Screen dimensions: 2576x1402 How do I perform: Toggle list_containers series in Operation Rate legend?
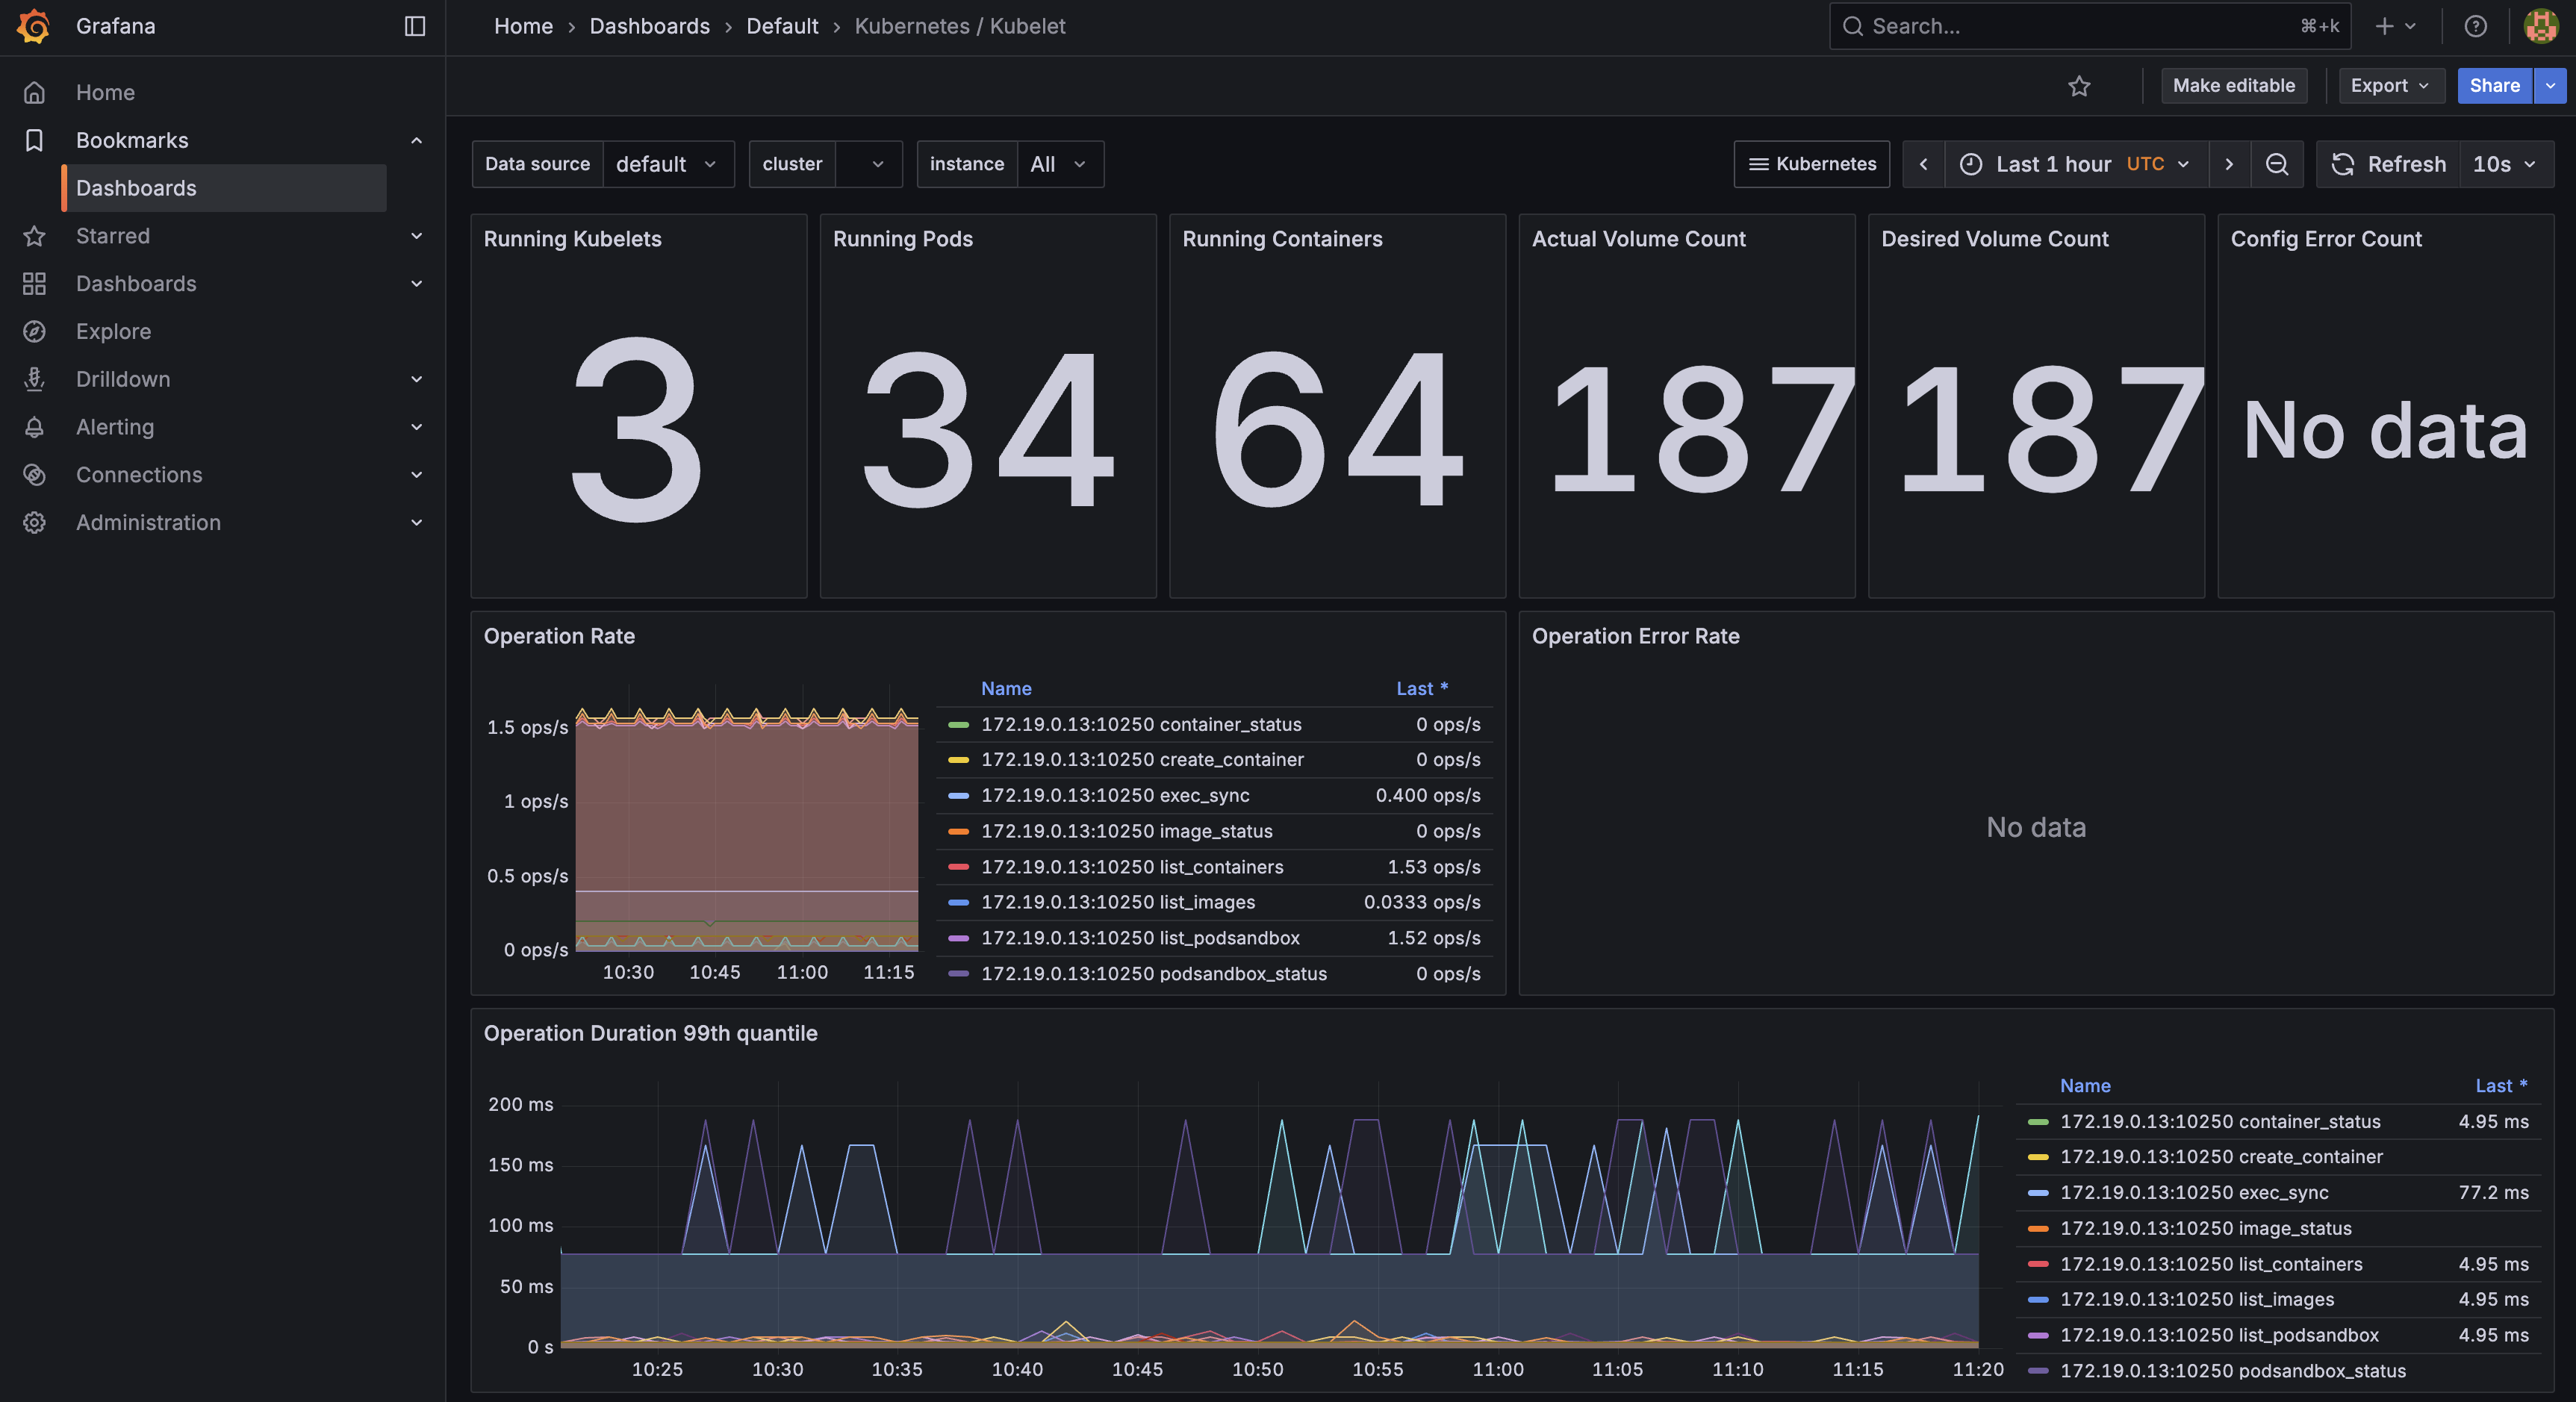pos(1131,867)
